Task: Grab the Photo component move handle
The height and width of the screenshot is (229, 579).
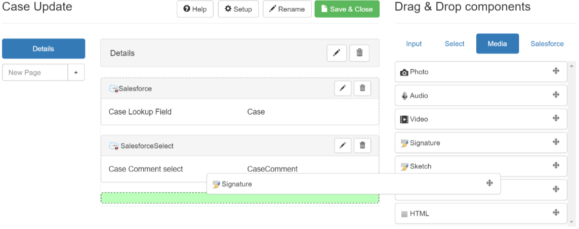Action: pos(556,71)
